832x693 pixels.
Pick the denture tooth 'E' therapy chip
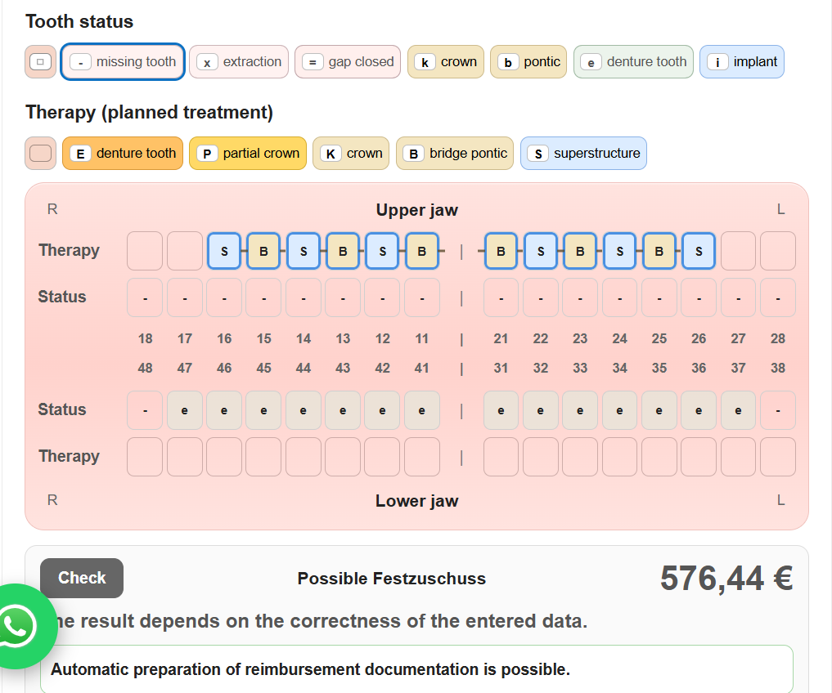pos(123,154)
